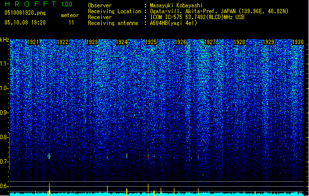Click the 1921 time marker
This screenshot has height=196, width=309.
click(33, 42)
